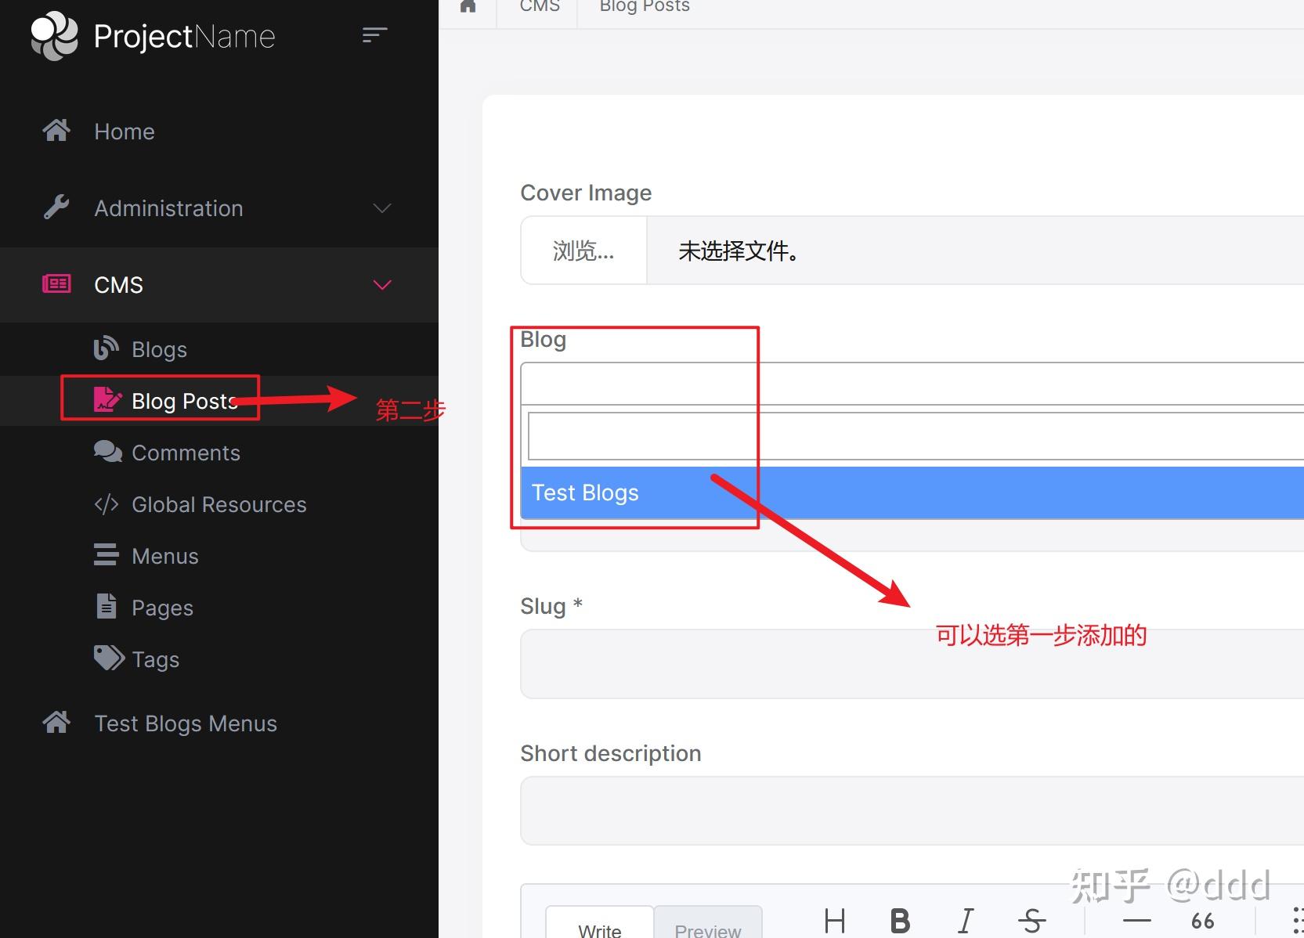Apply bold formatting in the editor toolbar

899,921
